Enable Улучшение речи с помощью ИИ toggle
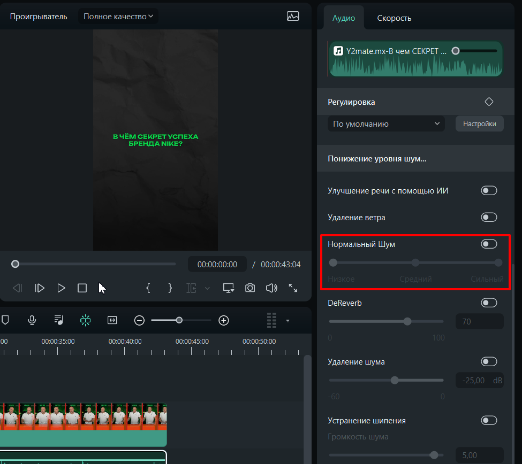This screenshot has height=464, width=522. click(489, 190)
